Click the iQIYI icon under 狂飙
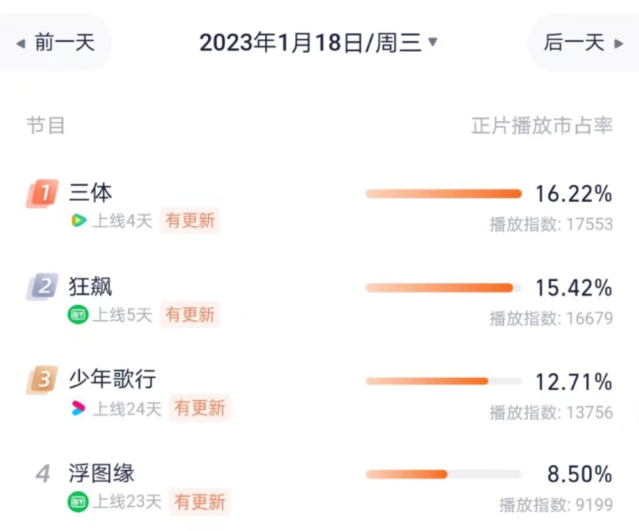The width and height of the screenshot is (639, 531). pyautogui.click(x=78, y=314)
